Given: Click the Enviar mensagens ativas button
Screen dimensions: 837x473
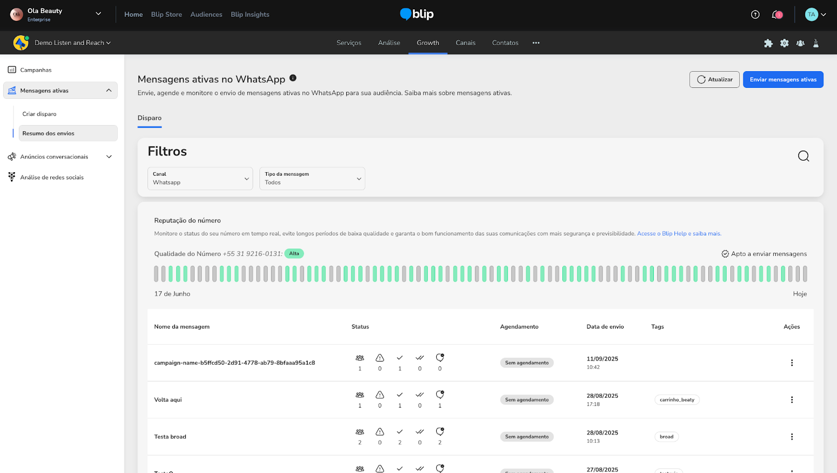Looking at the screenshot, I should tap(783, 80).
